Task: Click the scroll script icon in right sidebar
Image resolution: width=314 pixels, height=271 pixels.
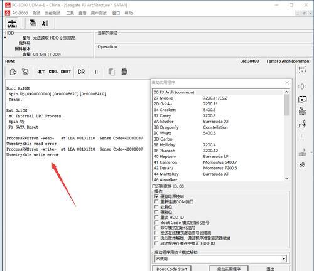Action: click(302, 70)
